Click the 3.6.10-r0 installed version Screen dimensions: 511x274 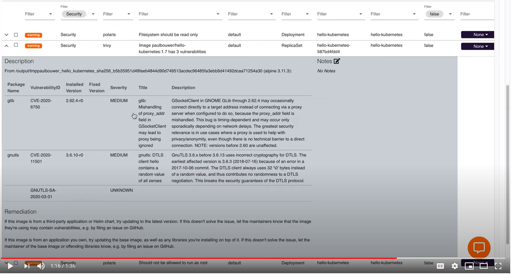coord(75,155)
